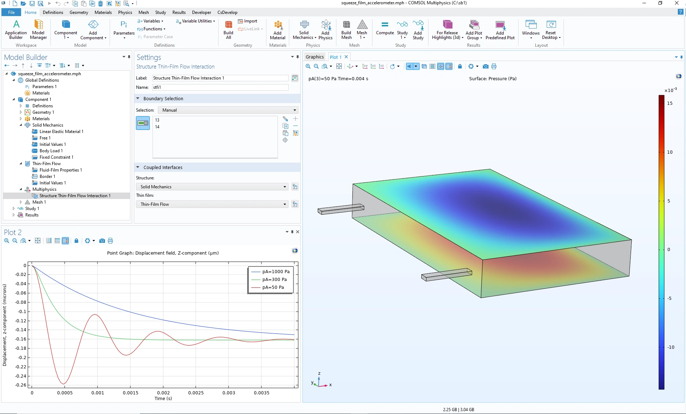This screenshot has width=686, height=414.
Task: Click the Build Mesh icon
Action: click(346, 25)
